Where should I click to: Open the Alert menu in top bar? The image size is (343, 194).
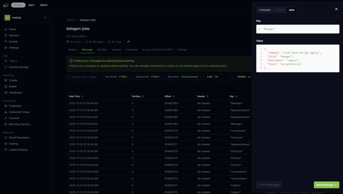(x=31, y=5)
